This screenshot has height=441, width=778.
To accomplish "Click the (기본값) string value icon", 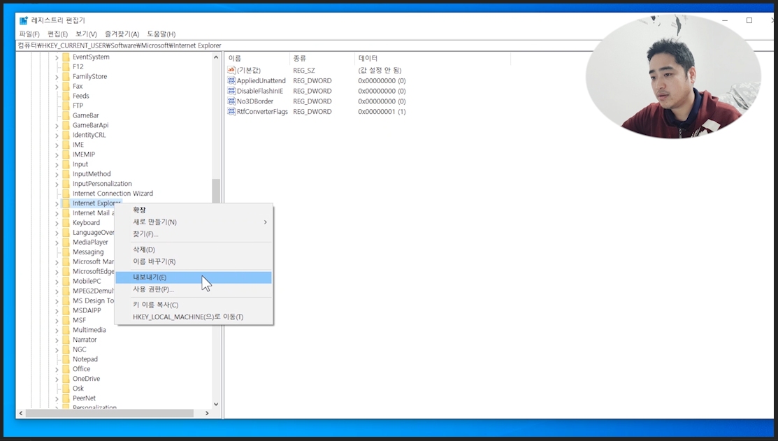I will (231, 70).
